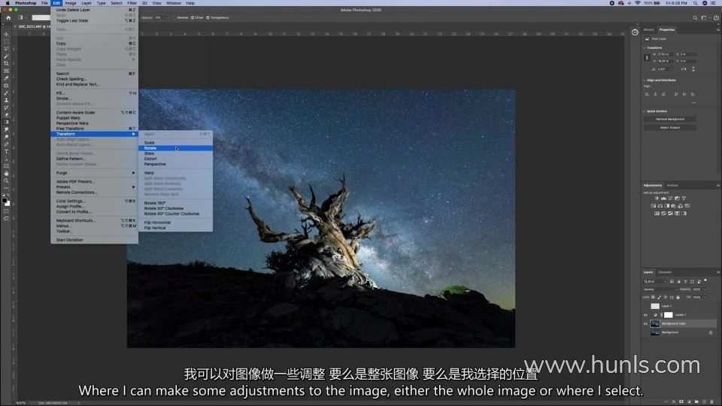This screenshot has width=722, height=406.
Task: Collapse Align and Distribute section
Action: pos(645,80)
